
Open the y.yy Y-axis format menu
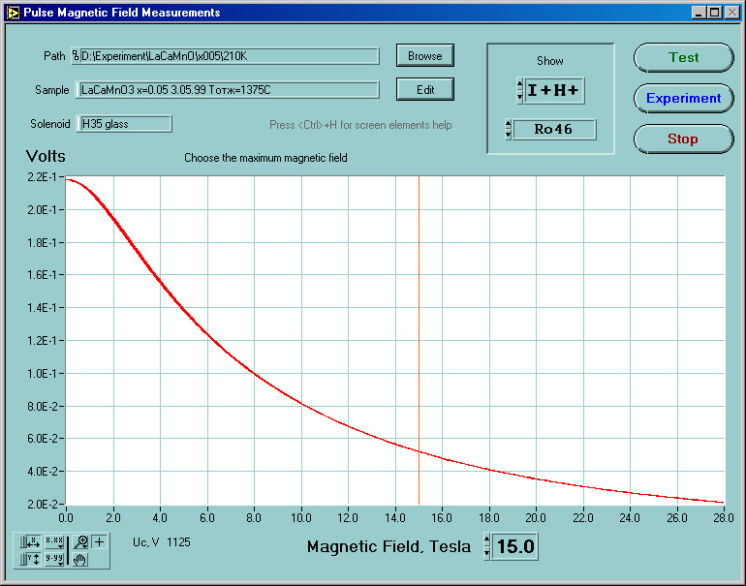[x=54, y=559]
